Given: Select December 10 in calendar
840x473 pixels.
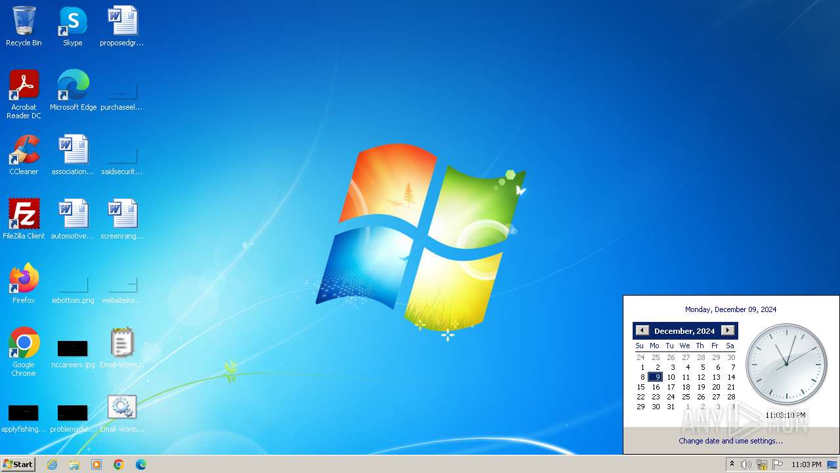Looking at the screenshot, I should click(x=671, y=377).
